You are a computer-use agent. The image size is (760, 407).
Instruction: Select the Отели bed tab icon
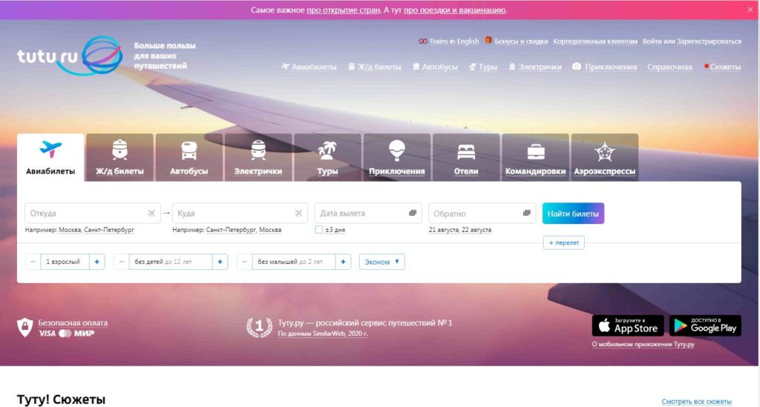click(x=466, y=151)
